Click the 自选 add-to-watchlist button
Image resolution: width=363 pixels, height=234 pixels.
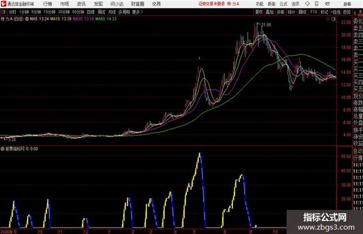pyautogui.click(x=336, y=12)
